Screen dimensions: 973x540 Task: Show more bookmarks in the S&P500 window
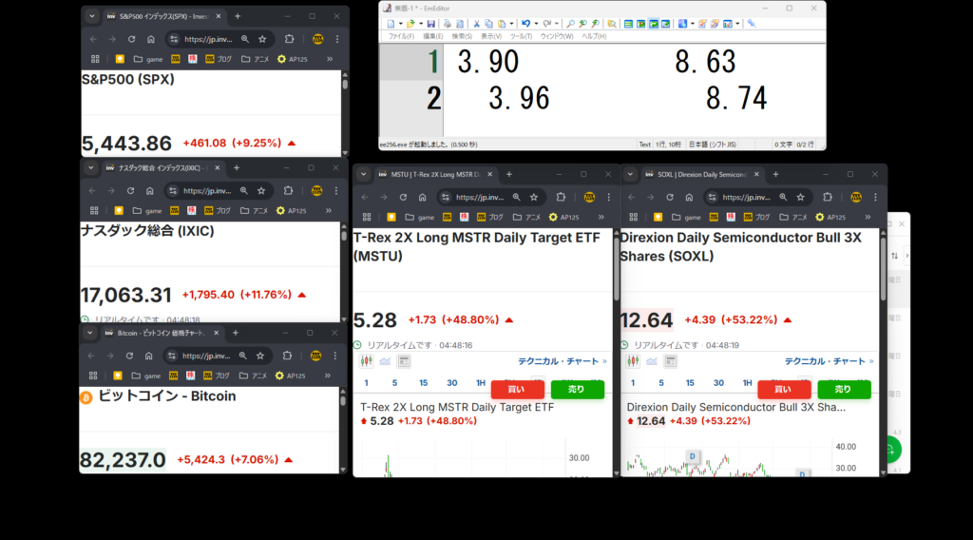coord(330,60)
